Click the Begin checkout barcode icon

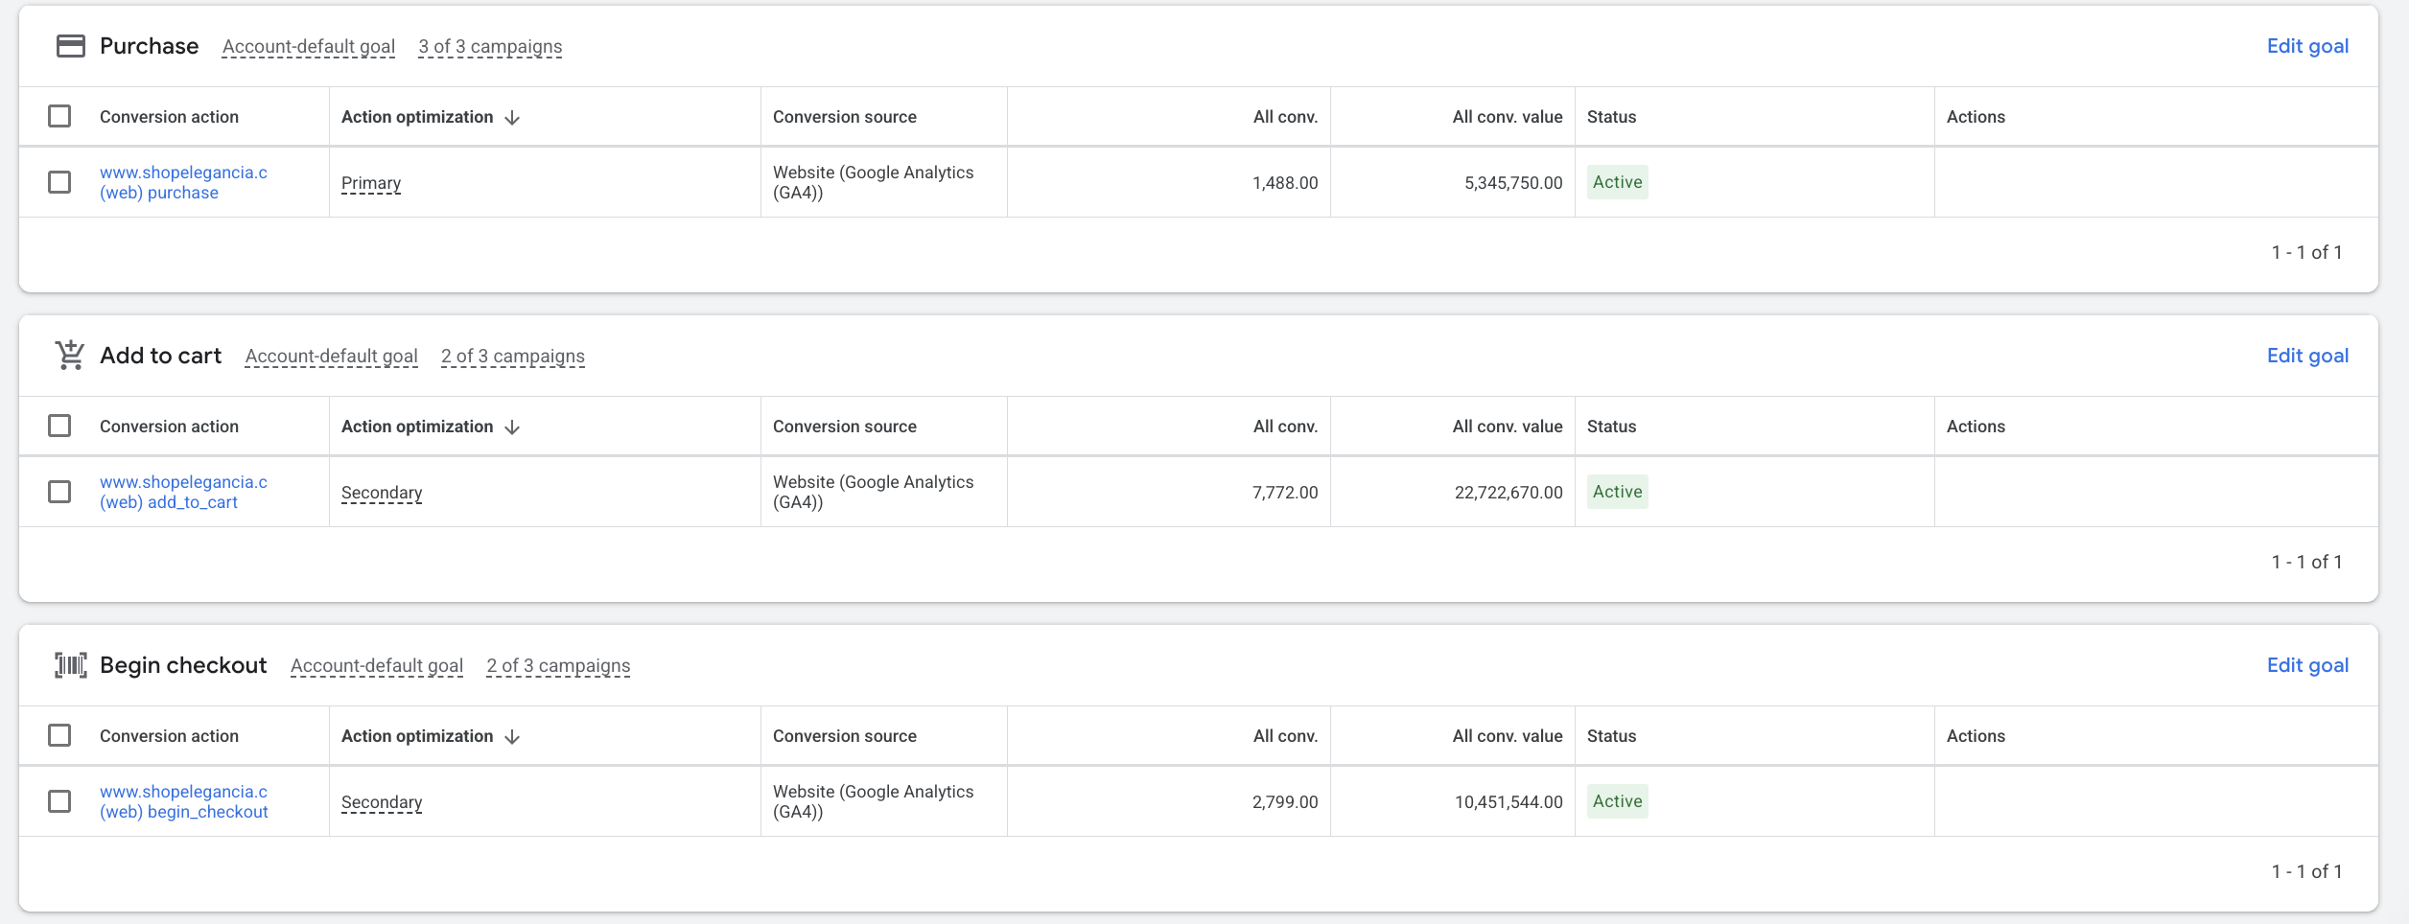(x=71, y=665)
